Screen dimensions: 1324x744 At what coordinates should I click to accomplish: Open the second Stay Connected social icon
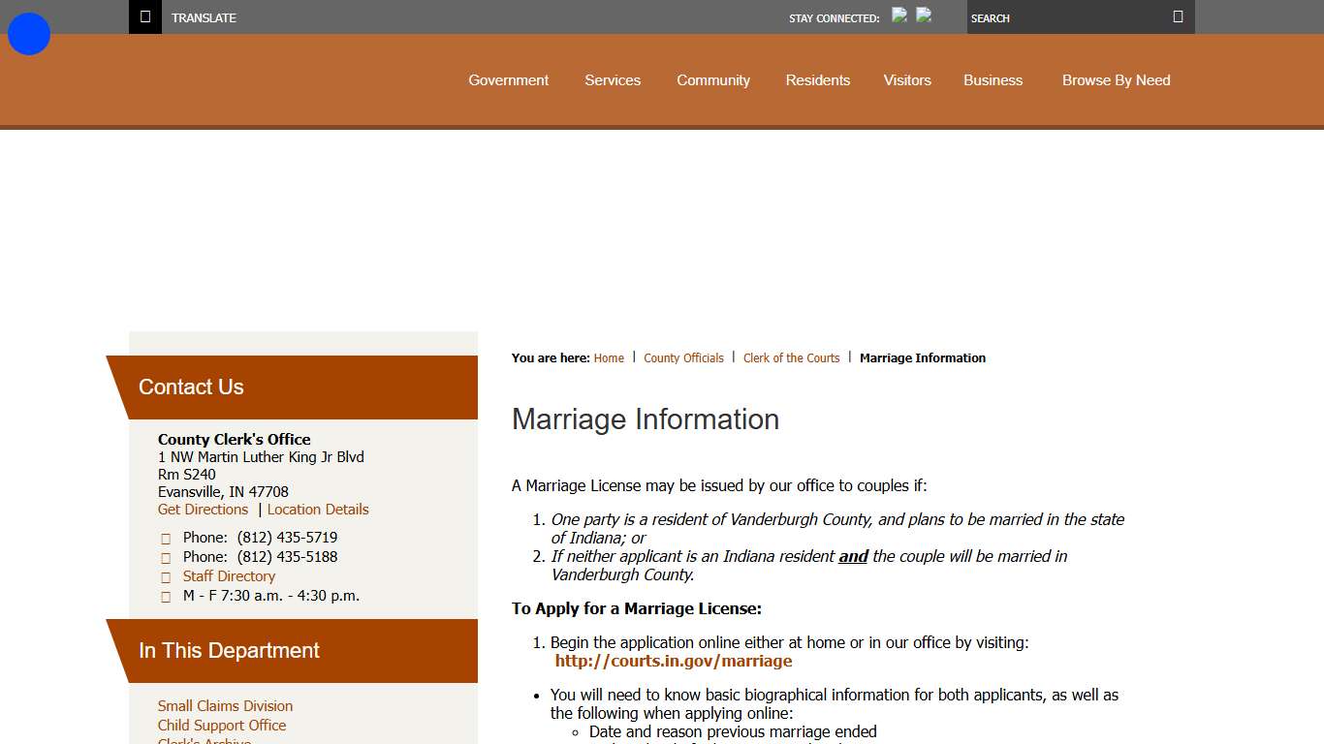(x=924, y=15)
